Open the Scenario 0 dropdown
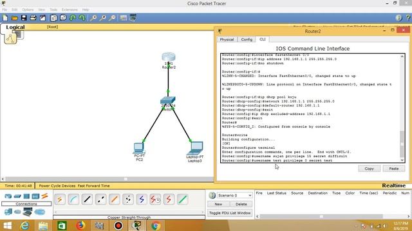 pos(235,195)
